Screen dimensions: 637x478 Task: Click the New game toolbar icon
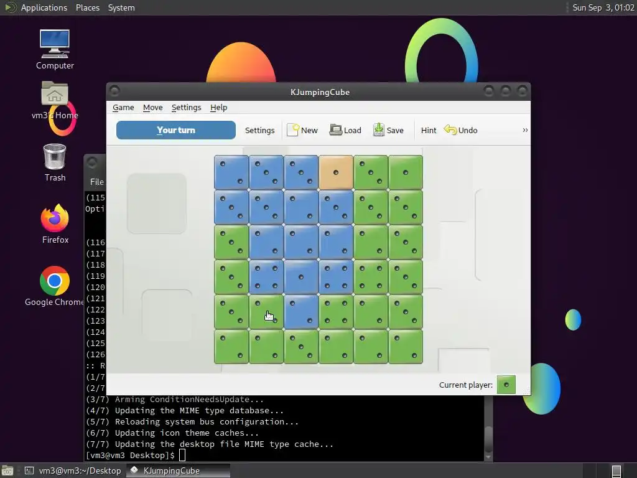302,130
